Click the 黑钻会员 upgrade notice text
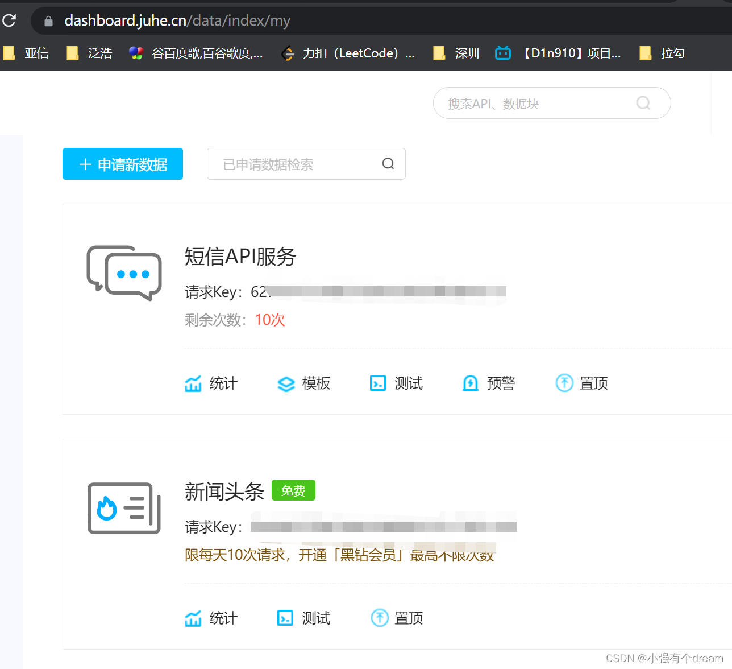Image resolution: width=732 pixels, height=669 pixels. (x=339, y=555)
